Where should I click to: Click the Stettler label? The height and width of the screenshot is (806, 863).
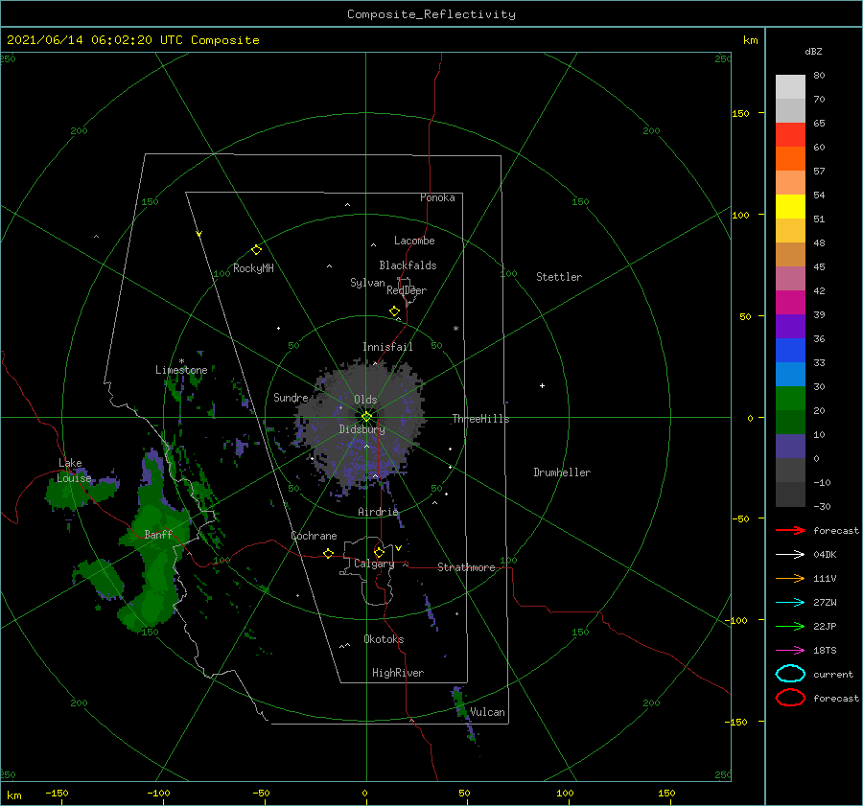pos(559,277)
